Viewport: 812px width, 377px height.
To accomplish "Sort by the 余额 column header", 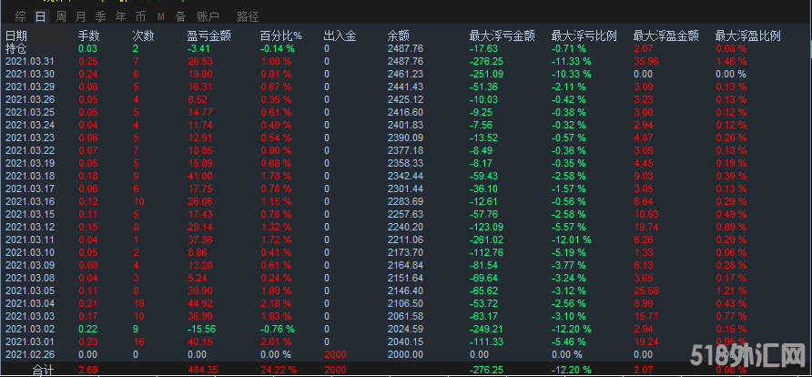I will tap(397, 36).
